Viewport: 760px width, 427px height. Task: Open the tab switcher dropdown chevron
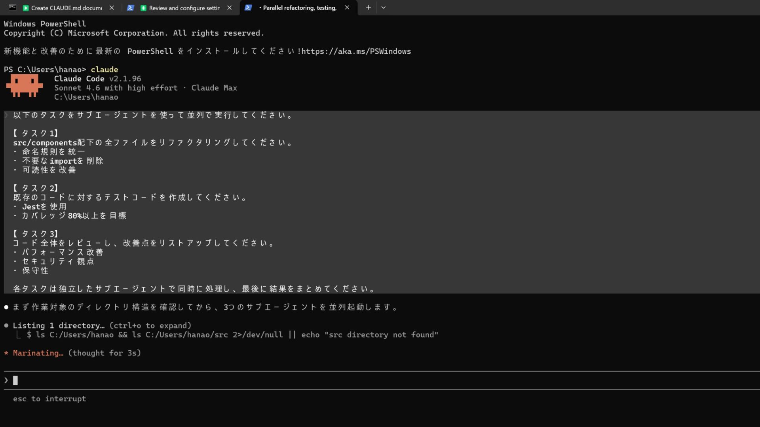[383, 8]
